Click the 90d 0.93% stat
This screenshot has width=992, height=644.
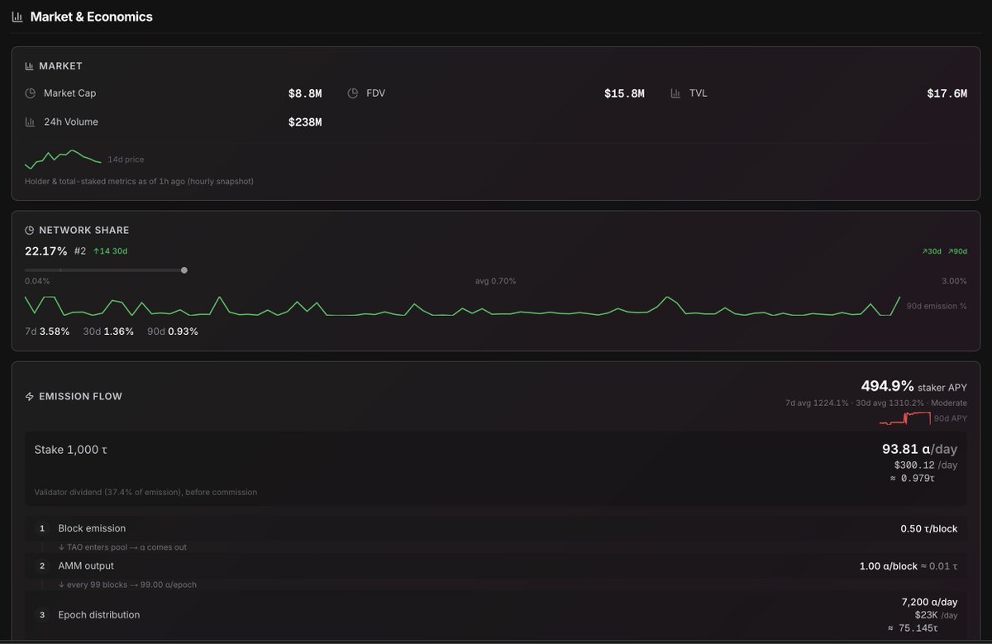[x=173, y=332]
